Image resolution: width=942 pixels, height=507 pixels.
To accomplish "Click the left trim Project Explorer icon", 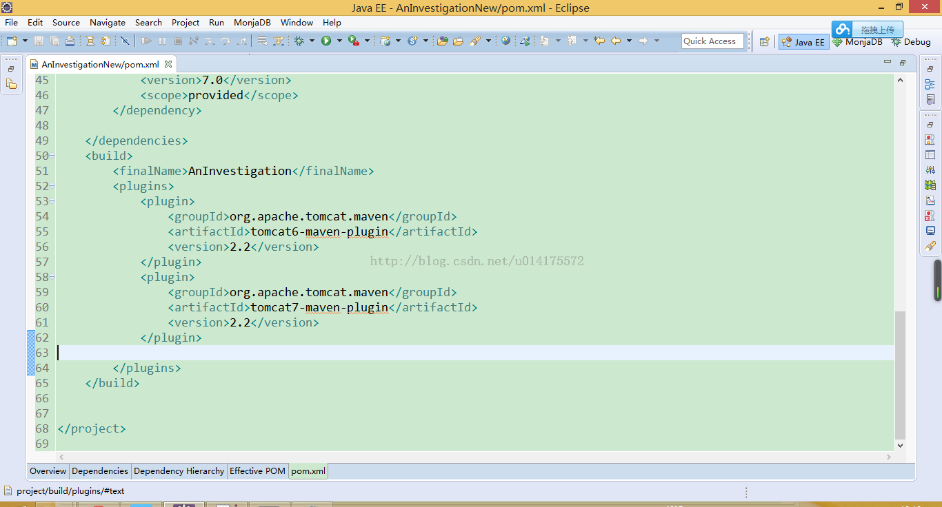I will coord(11,84).
